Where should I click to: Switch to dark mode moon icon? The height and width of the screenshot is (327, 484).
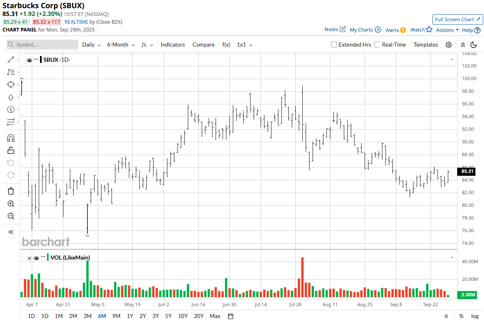(474, 45)
